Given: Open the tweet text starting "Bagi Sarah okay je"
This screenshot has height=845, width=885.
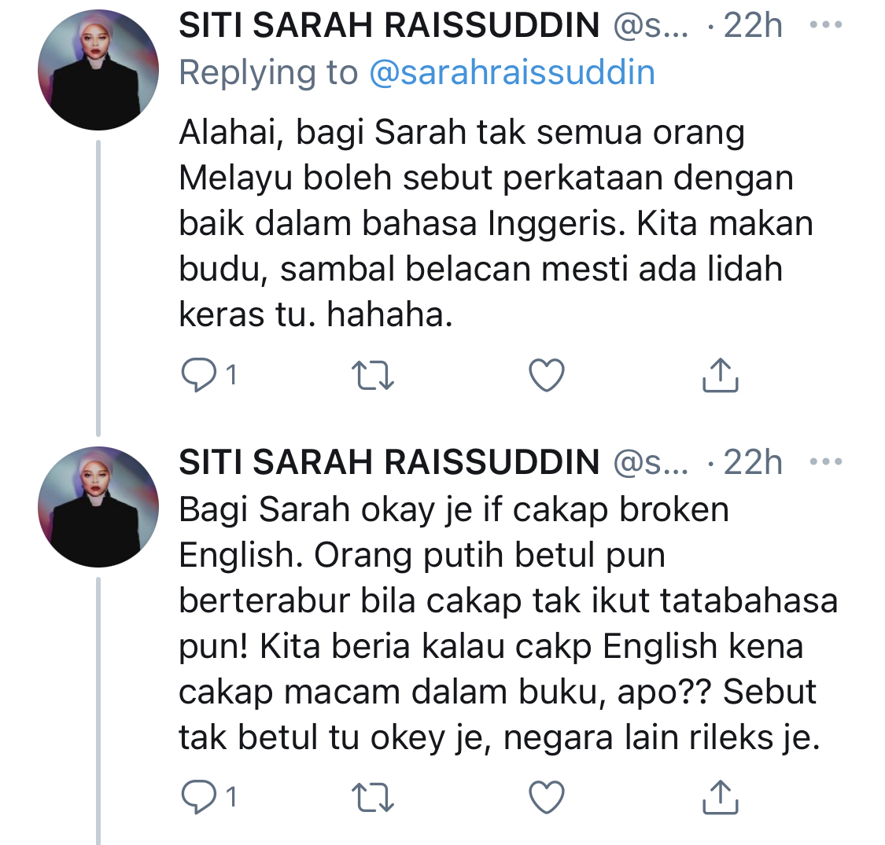Looking at the screenshot, I should [x=503, y=624].
